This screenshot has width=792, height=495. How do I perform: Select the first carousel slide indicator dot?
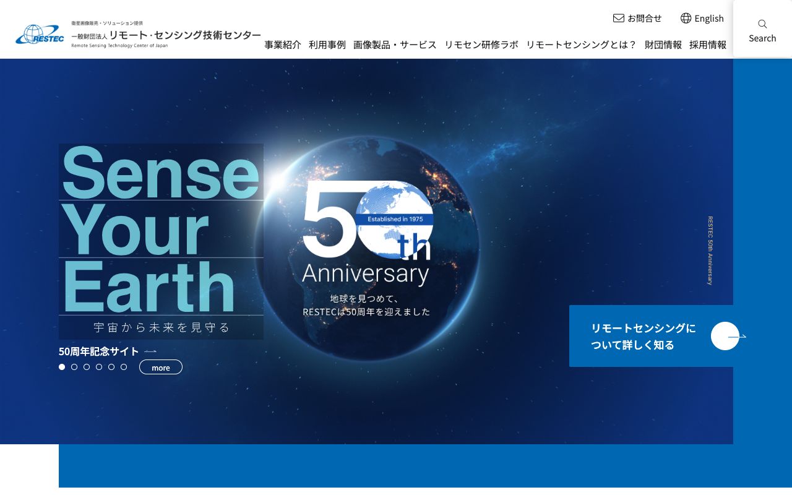62,367
